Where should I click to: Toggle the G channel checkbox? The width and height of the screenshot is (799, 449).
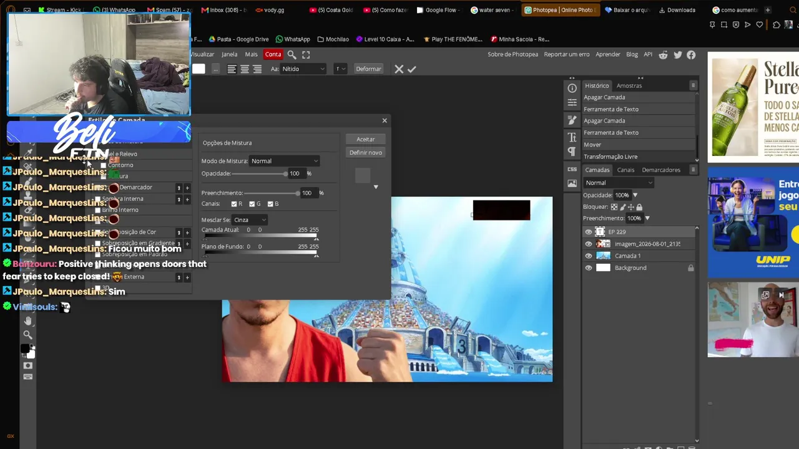click(252, 204)
